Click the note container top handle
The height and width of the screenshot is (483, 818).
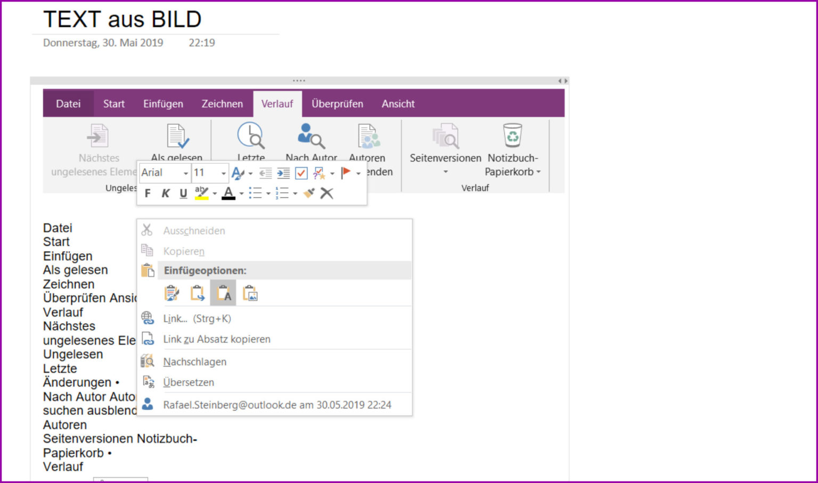point(299,81)
